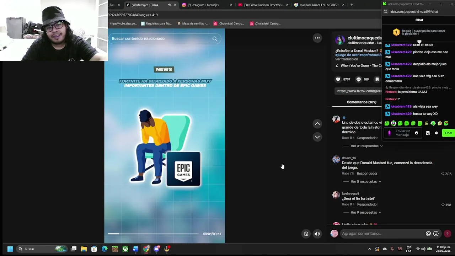Viewport: 455px width, 256px height.
Task: Click 'Ver traducción' link
Action: [x=347, y=59]
